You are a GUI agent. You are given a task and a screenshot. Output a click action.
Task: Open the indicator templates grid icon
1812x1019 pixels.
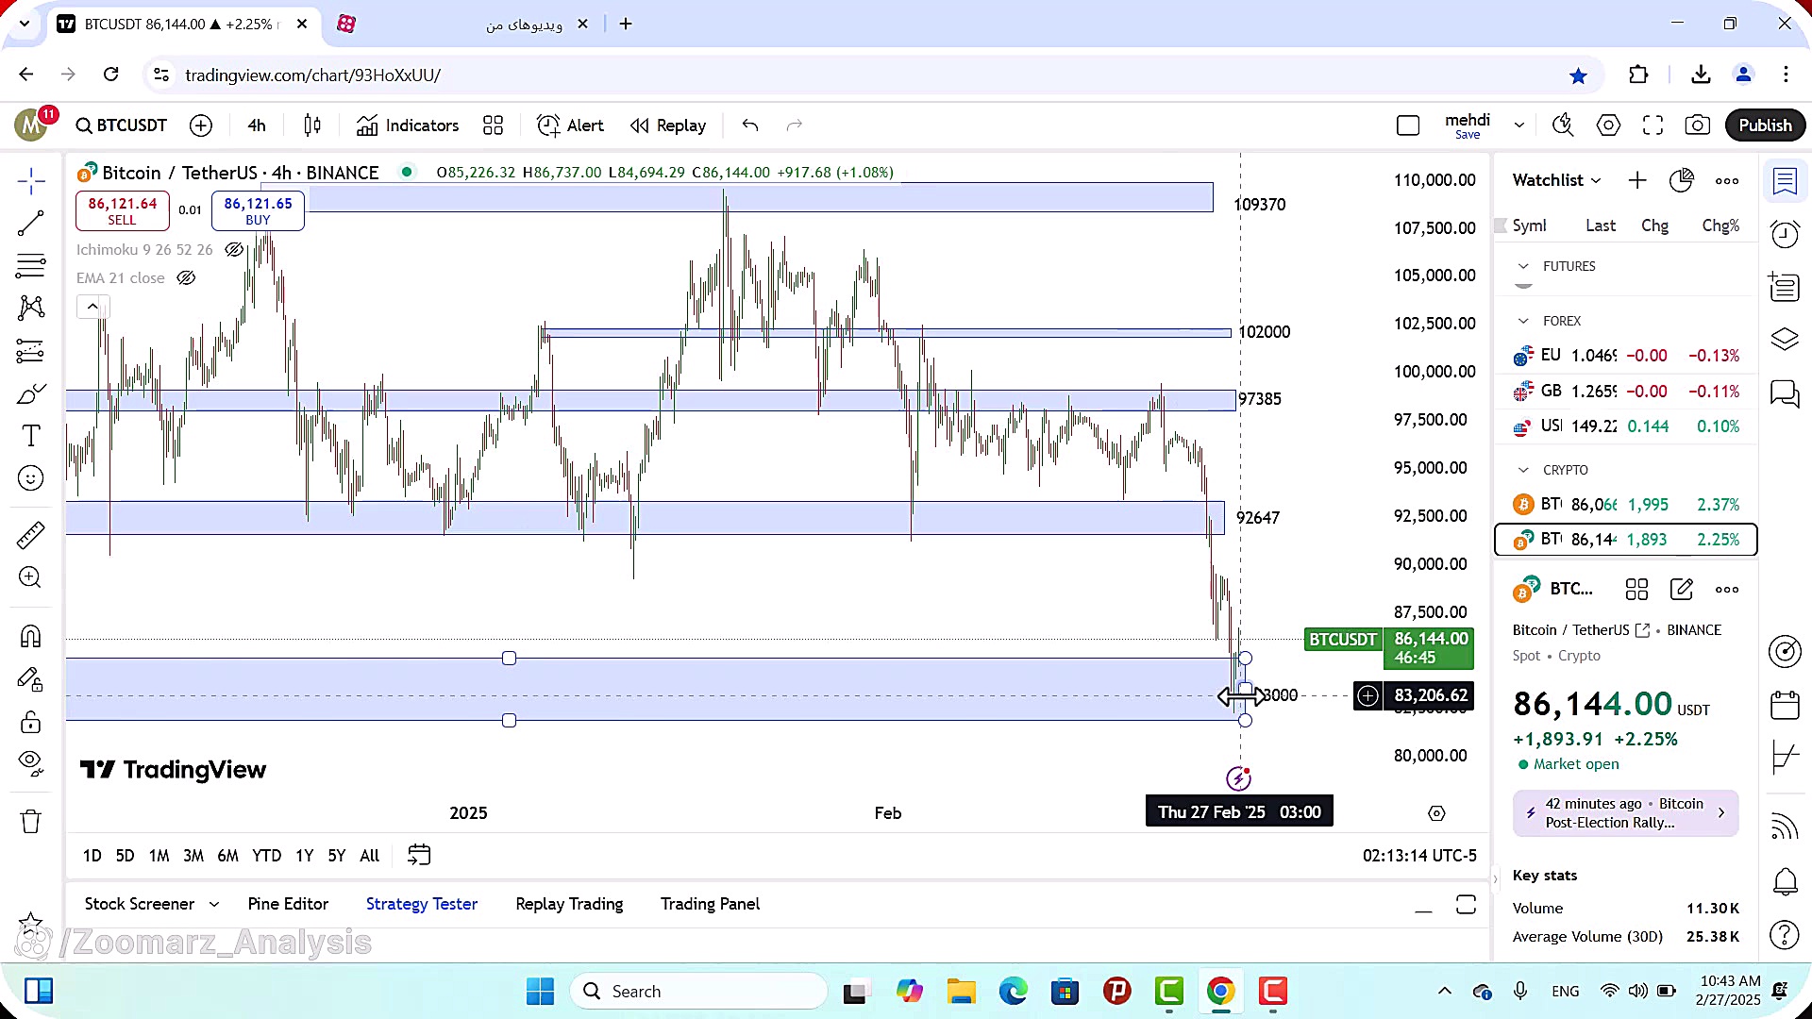(493, 125)
